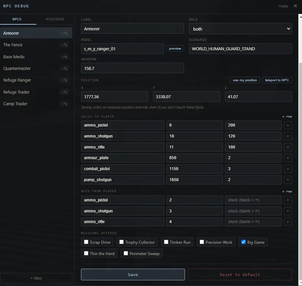Open cfg for Base Medic NPC
This screenshot has width=302, height=286.
(64, 57)
